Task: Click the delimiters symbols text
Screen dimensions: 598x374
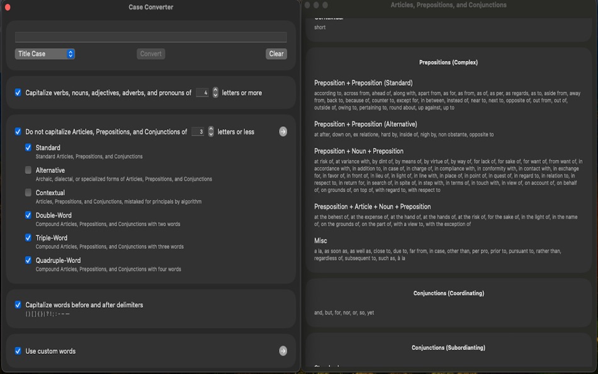Action: point(47,314)
